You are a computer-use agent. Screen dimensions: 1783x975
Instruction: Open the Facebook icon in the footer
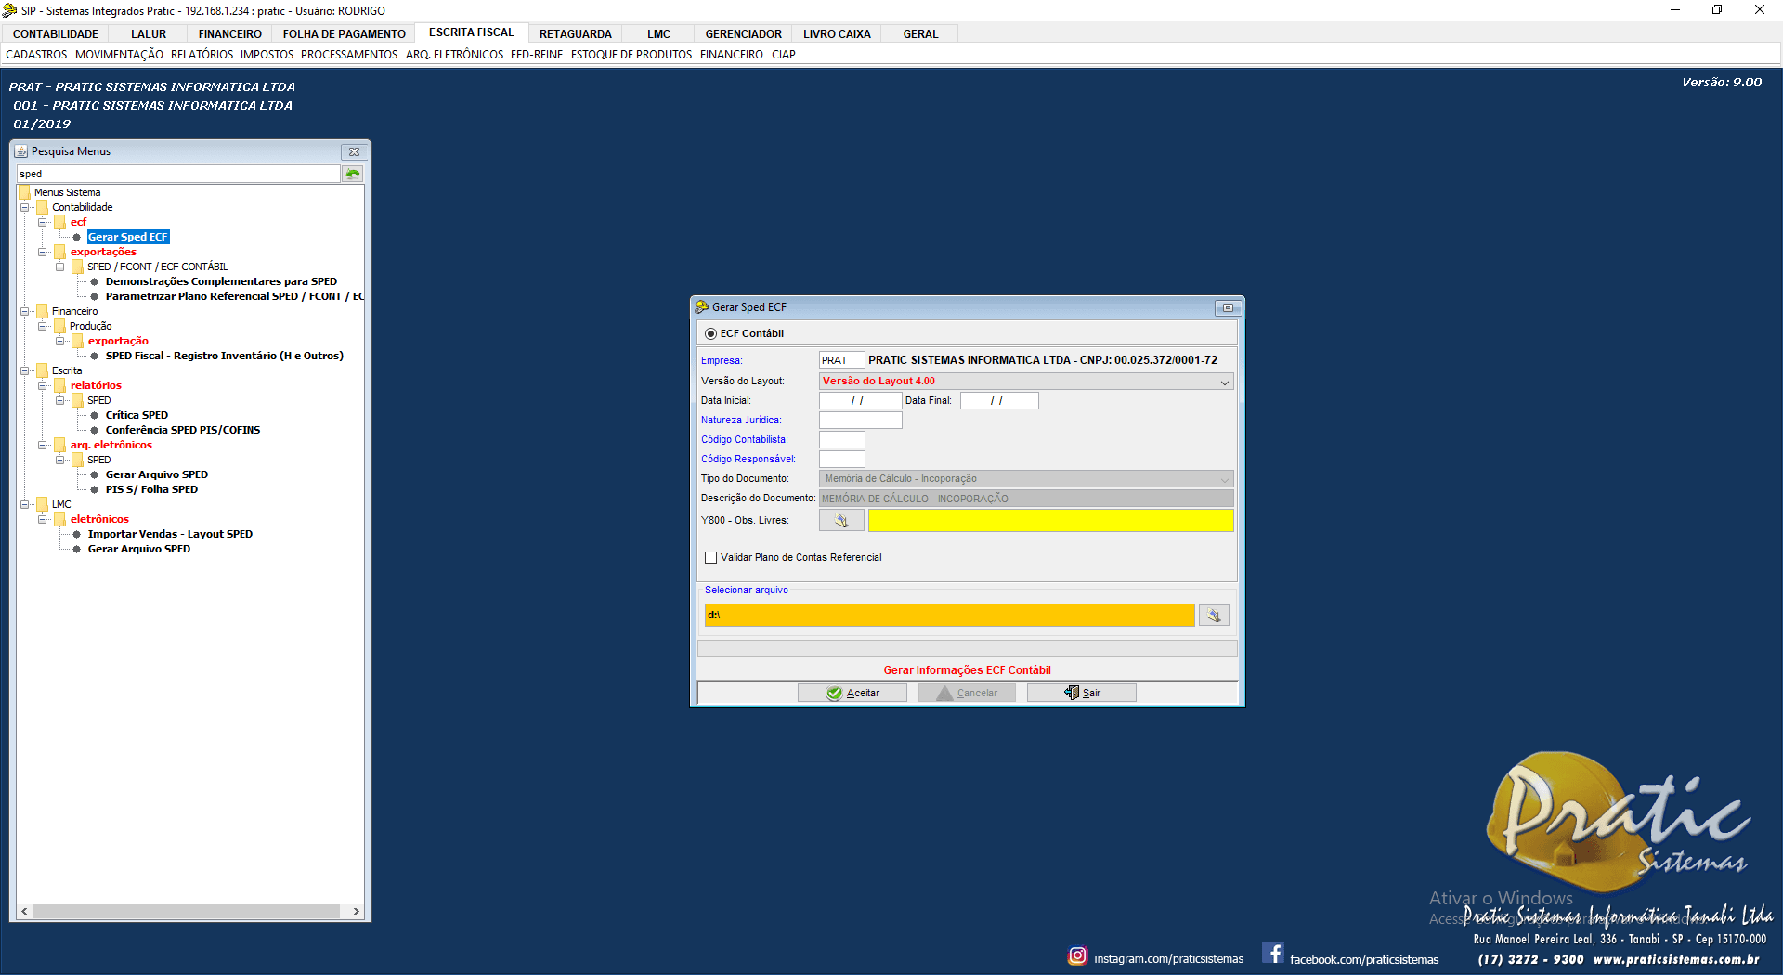(x=1273, y=954)
